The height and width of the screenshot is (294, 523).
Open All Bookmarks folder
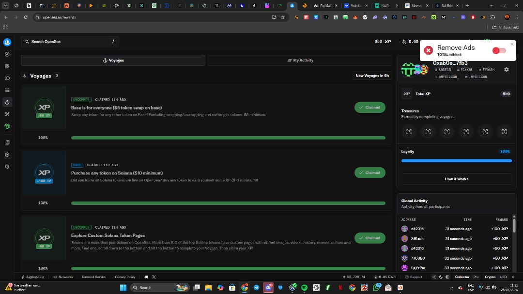point(505,27)
